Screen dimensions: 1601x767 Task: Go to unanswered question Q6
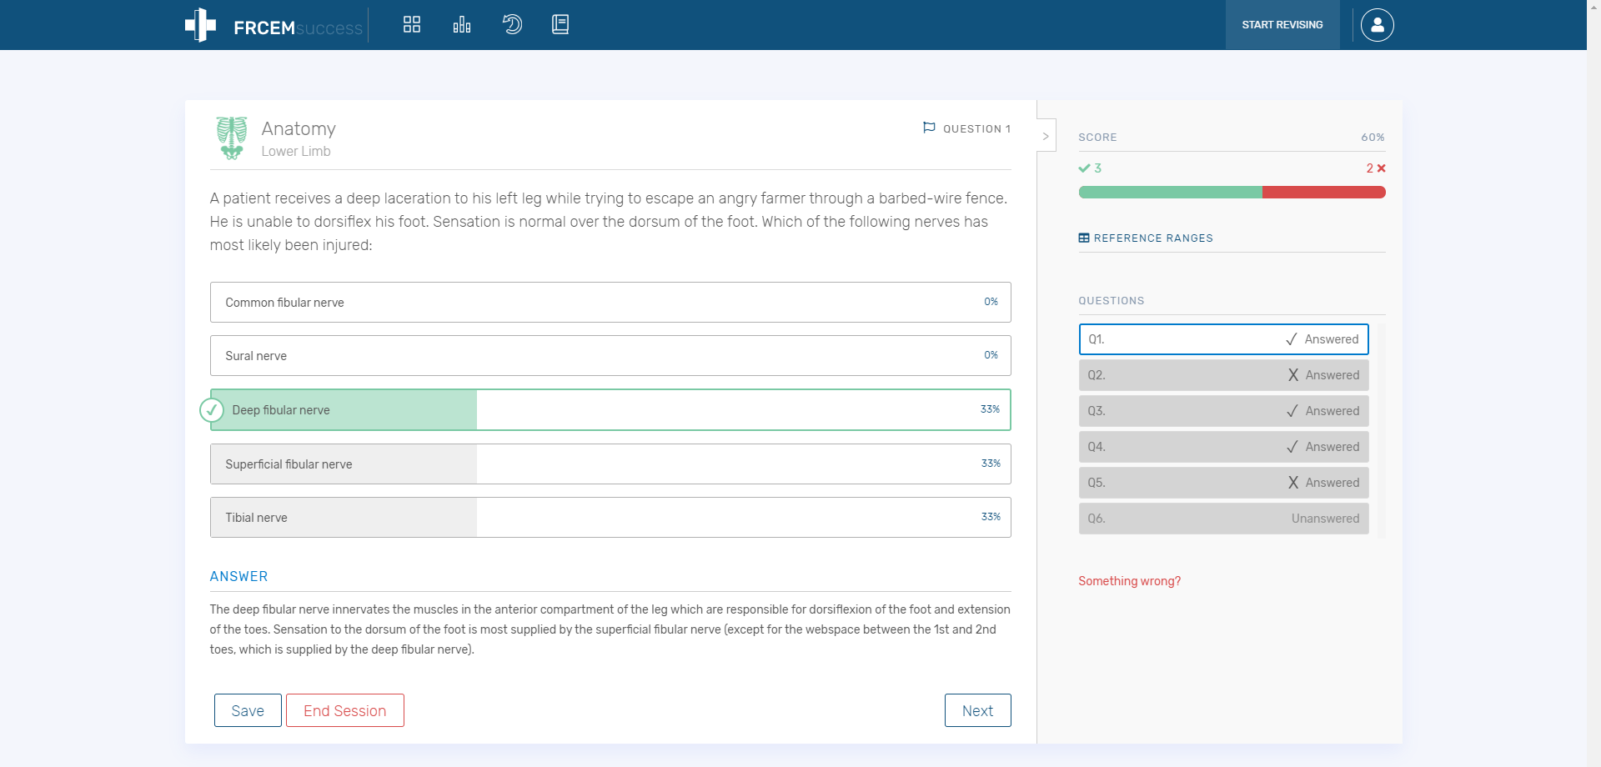1222,519
